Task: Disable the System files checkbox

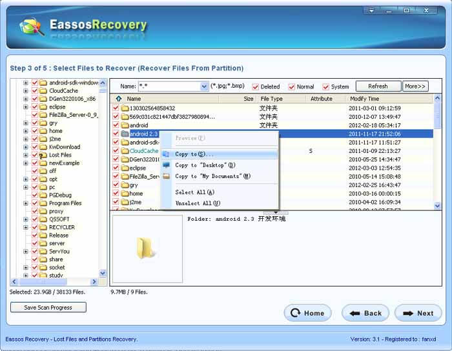Action: (325, 86)
